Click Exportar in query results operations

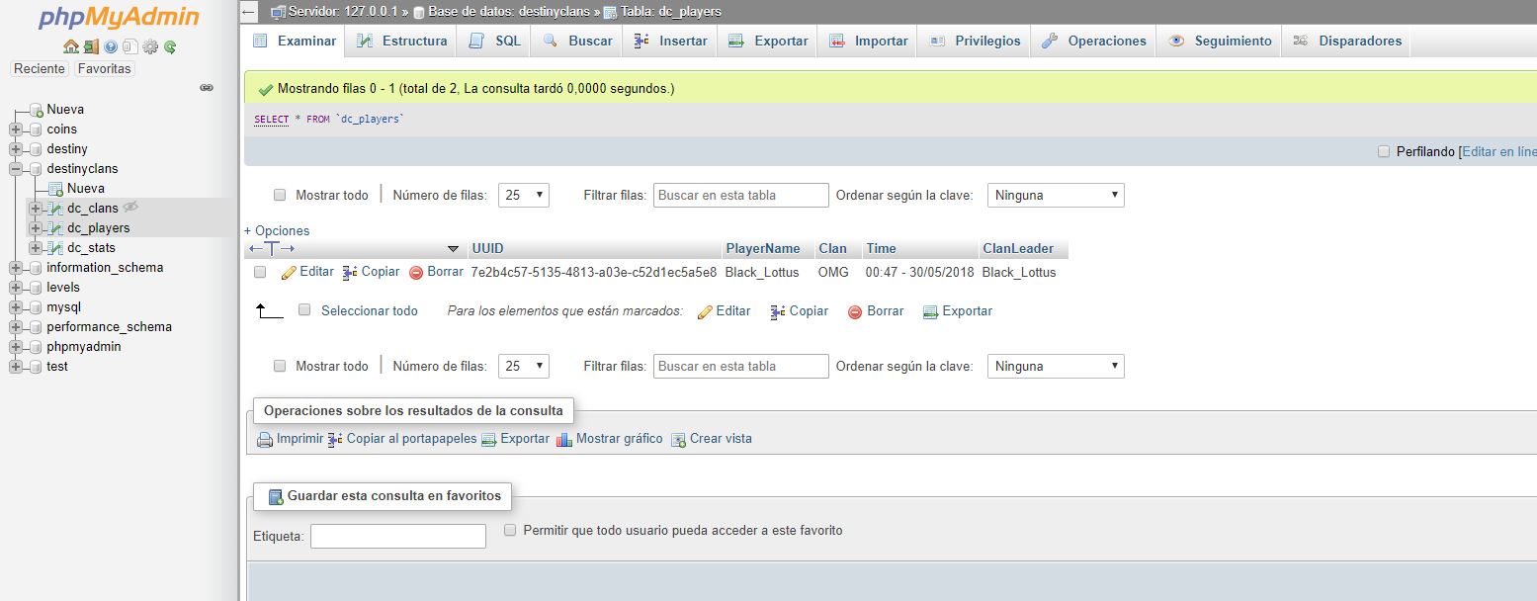pos(515,439)
